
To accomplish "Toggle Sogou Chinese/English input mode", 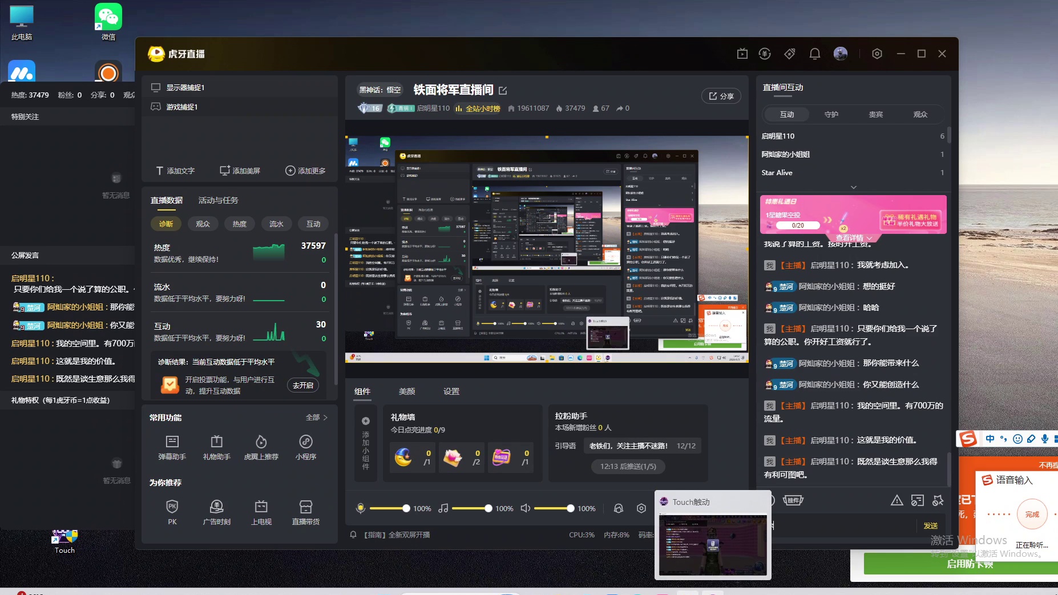I will point(990,439).
